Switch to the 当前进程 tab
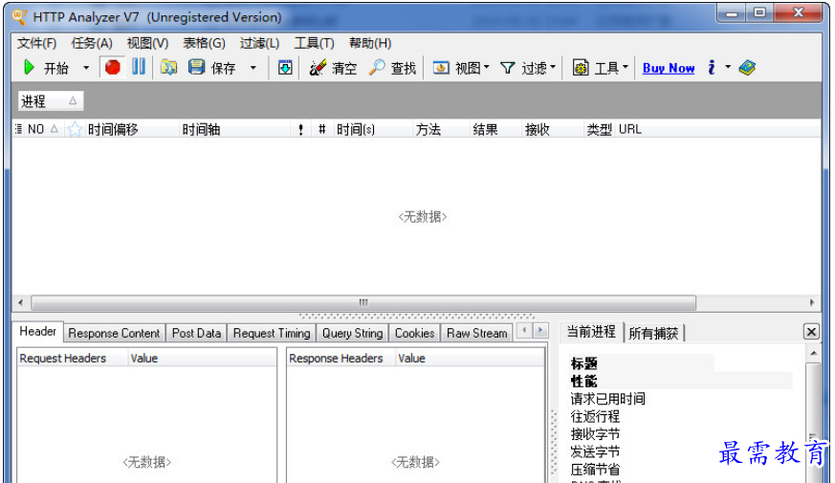The image size is (835, 483). coord(591,332)
